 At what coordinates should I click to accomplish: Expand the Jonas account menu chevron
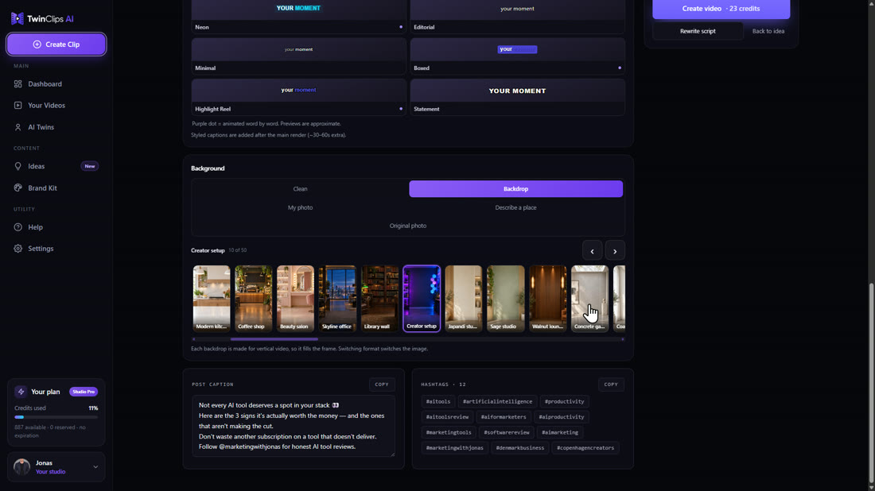tap(95, 467)
